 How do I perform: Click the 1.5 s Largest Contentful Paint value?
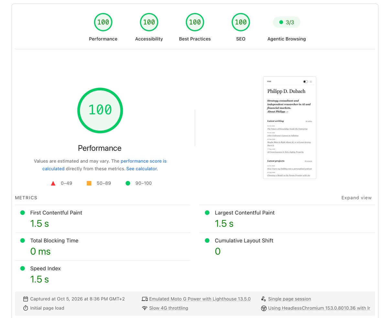(224, 224)
